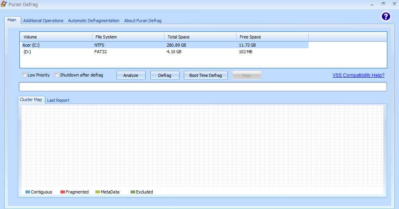Enable the Low Priority checkbox

(25, 75)
